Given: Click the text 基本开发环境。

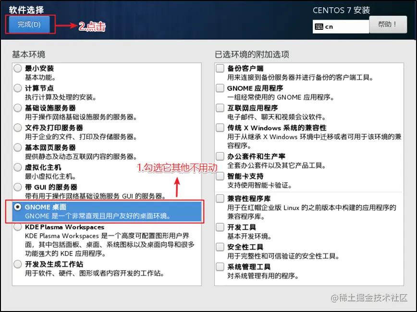Looking at the screenshot, I should pyautogui.click(x=249, y=236).
